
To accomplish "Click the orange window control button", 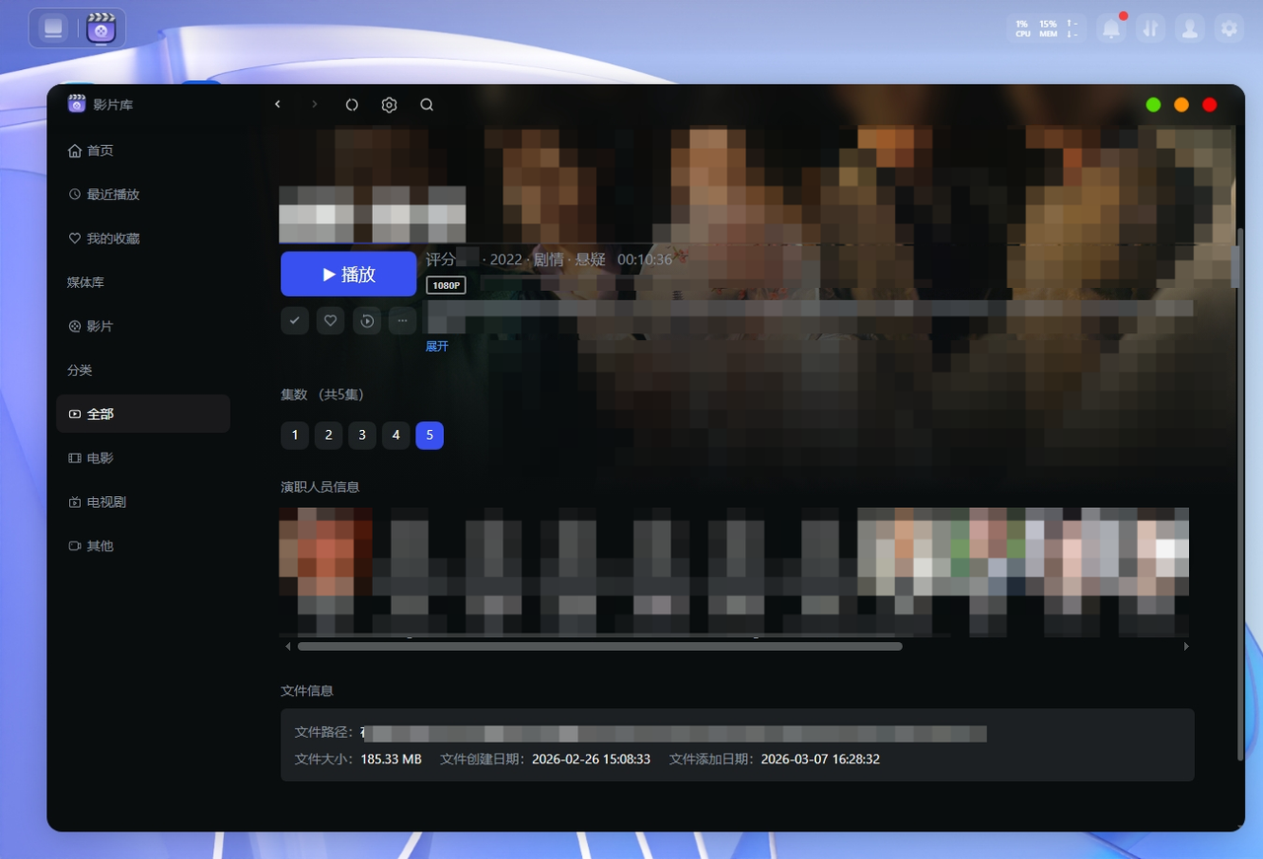I will [1181, 105].
